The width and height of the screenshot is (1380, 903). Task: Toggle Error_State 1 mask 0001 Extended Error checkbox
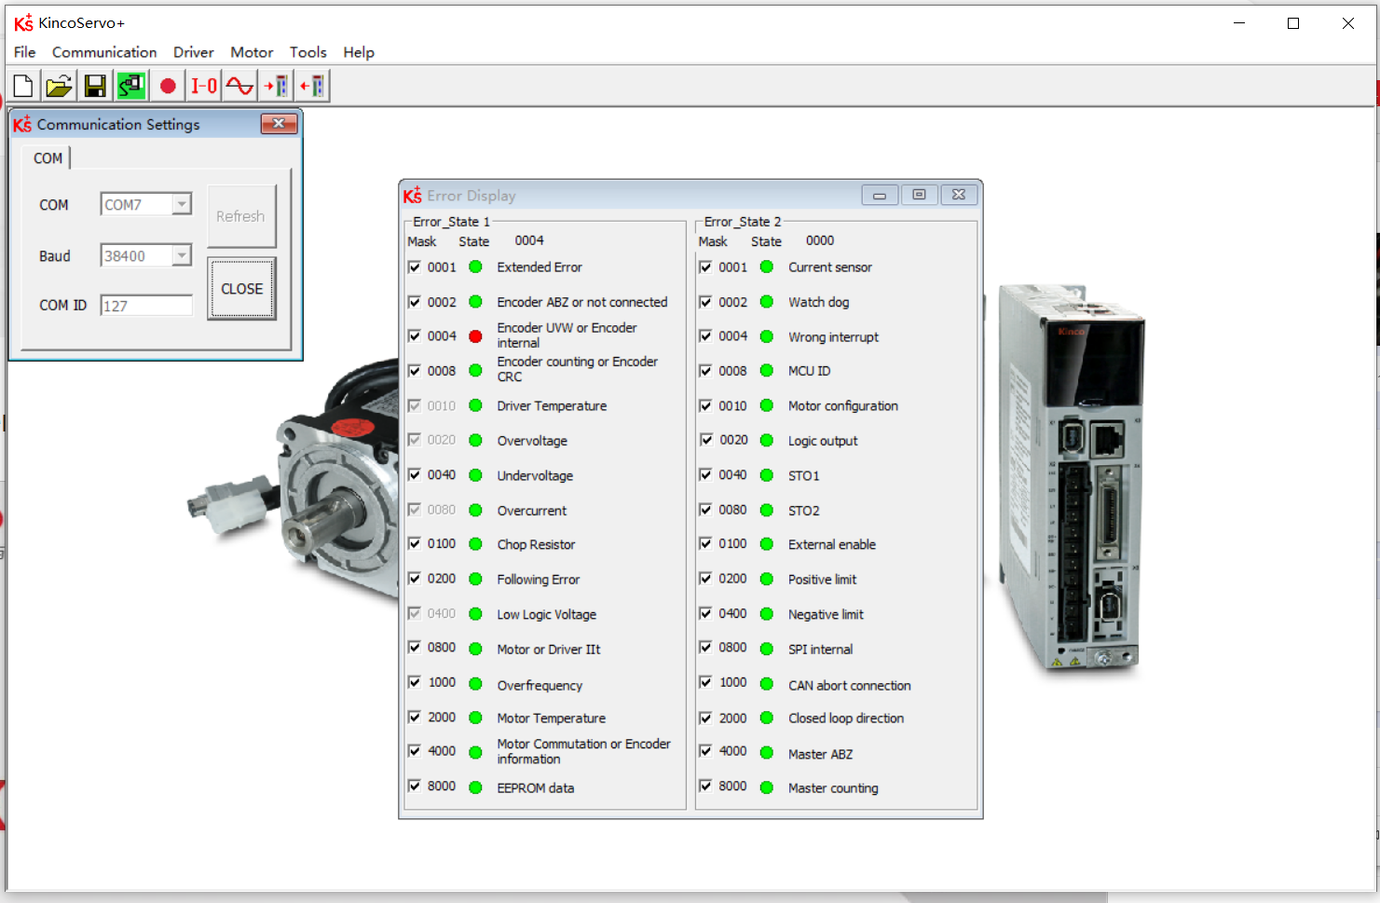click(415, 267)
